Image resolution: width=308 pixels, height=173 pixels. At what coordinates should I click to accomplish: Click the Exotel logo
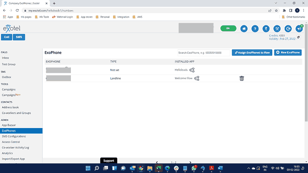(12, 28)
